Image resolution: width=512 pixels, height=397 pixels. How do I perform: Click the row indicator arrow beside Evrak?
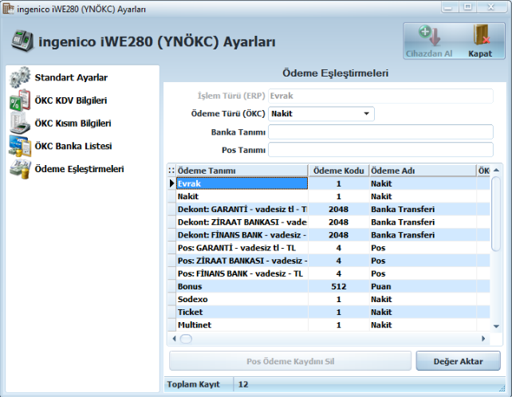click(x=171, y=183)
